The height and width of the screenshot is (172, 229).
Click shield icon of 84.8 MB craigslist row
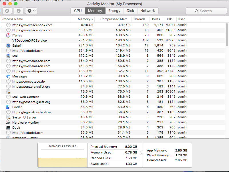point(8,87)
